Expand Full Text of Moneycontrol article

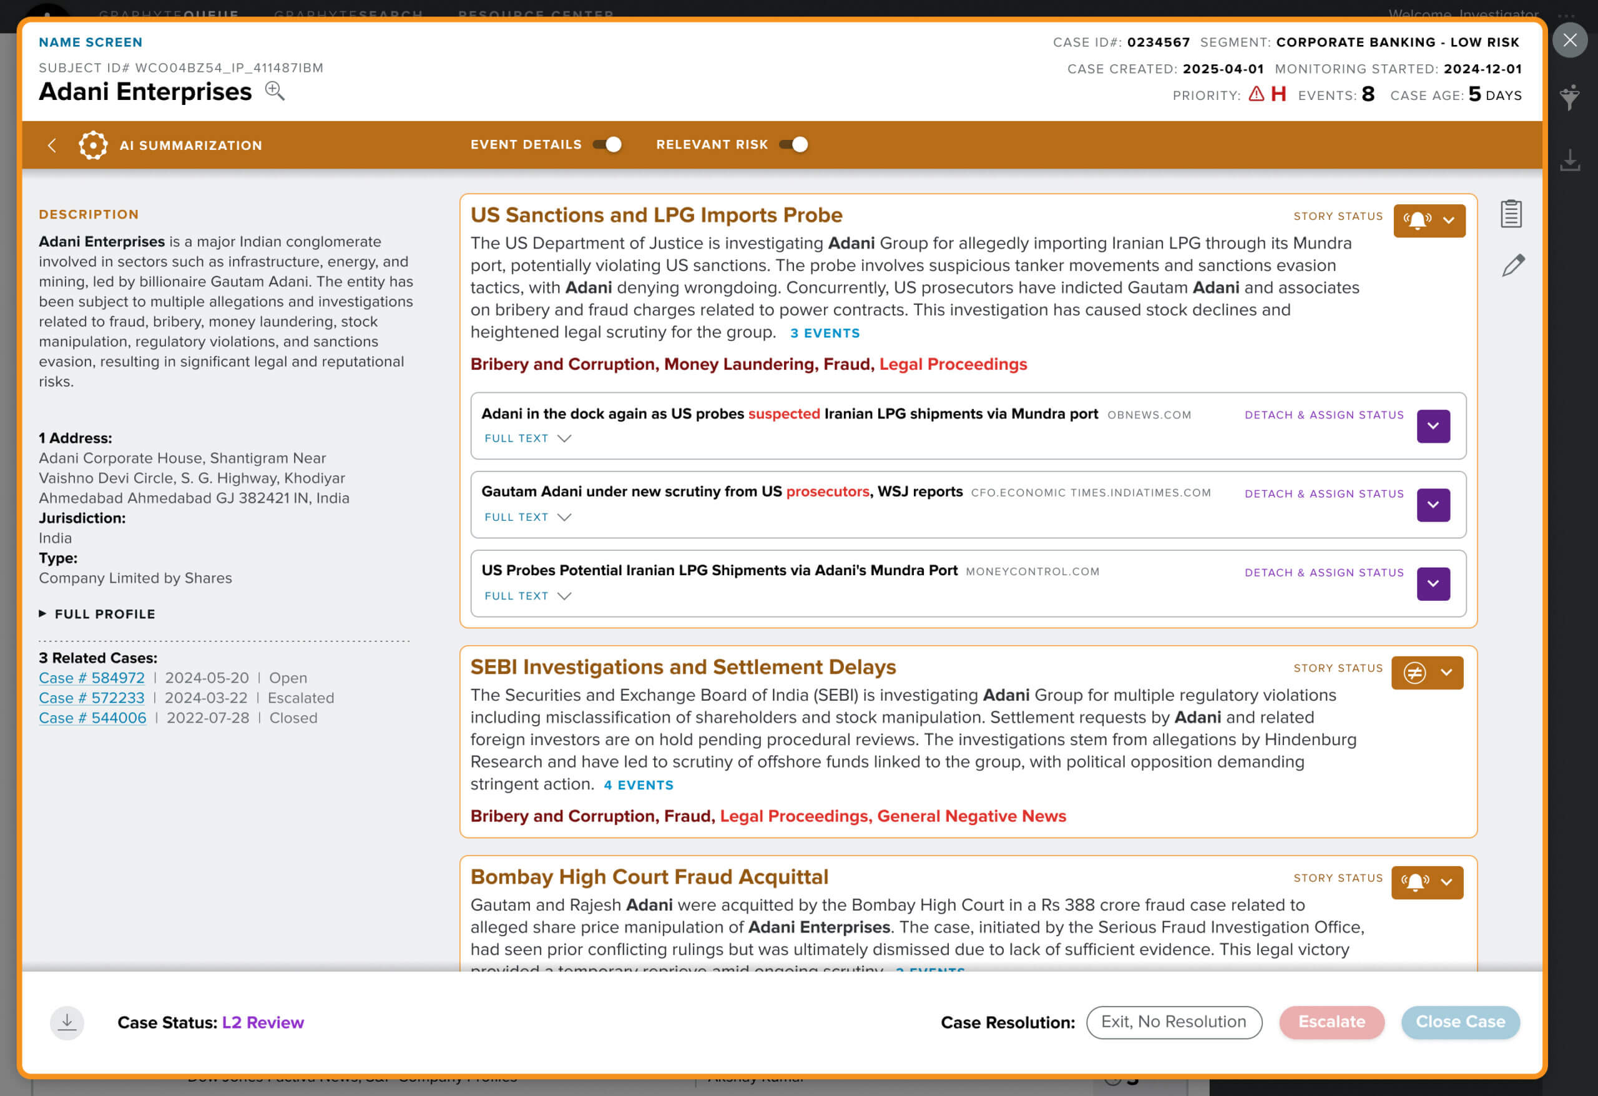point(527,596)
